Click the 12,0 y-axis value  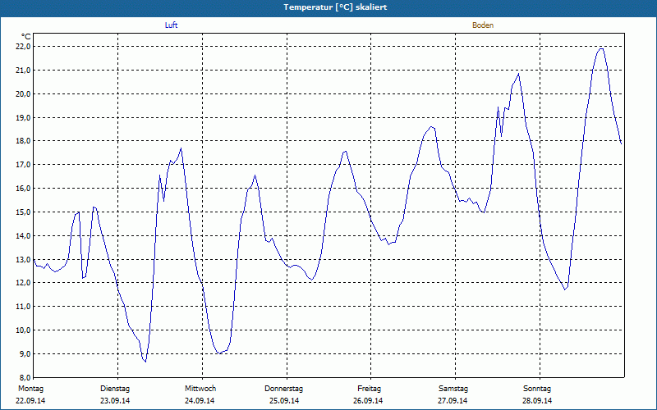[x=24, y=283]
